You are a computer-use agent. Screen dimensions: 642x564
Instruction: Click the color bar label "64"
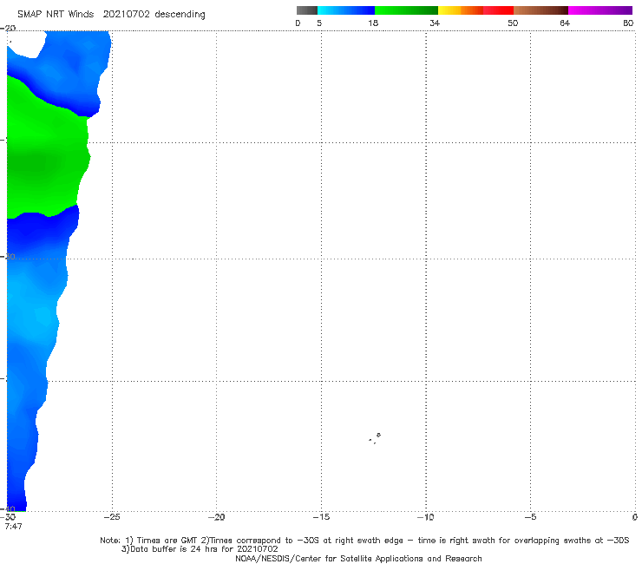pyautogui.click(x=565, y=23)
